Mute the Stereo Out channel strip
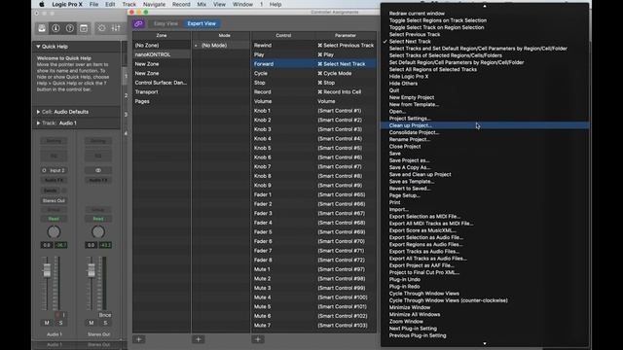This screenshot has height=350, width=623. (x=92, y=323)
